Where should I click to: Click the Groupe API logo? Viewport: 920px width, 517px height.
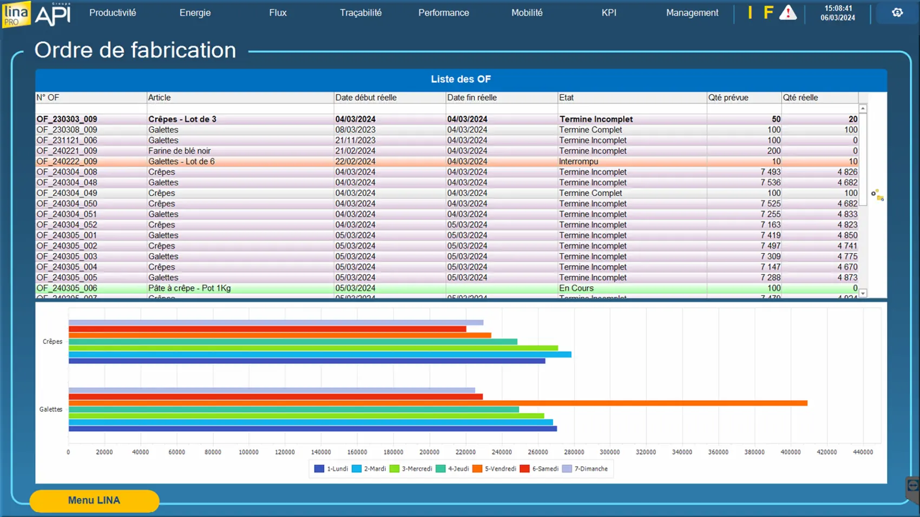[x=53, y=14]
